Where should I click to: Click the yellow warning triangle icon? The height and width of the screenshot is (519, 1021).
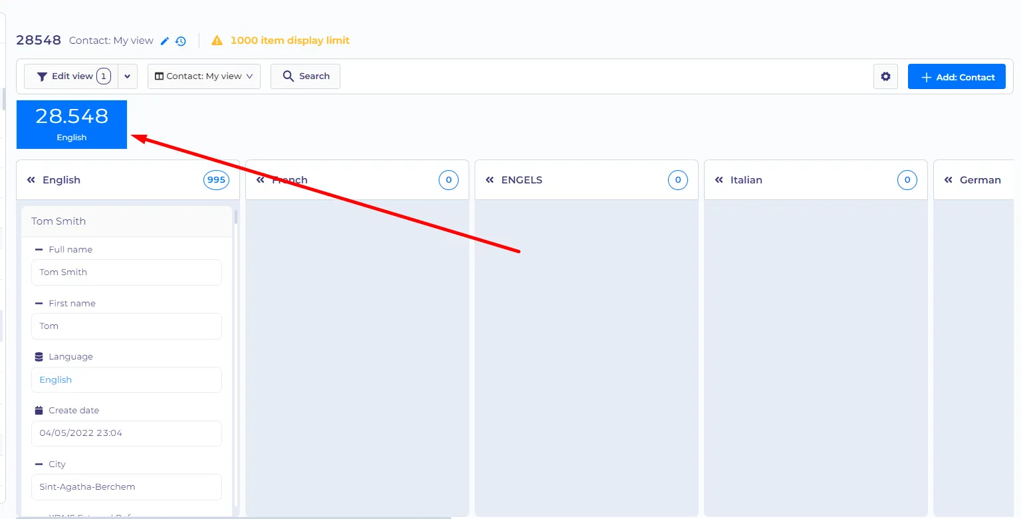coord(217,41)
